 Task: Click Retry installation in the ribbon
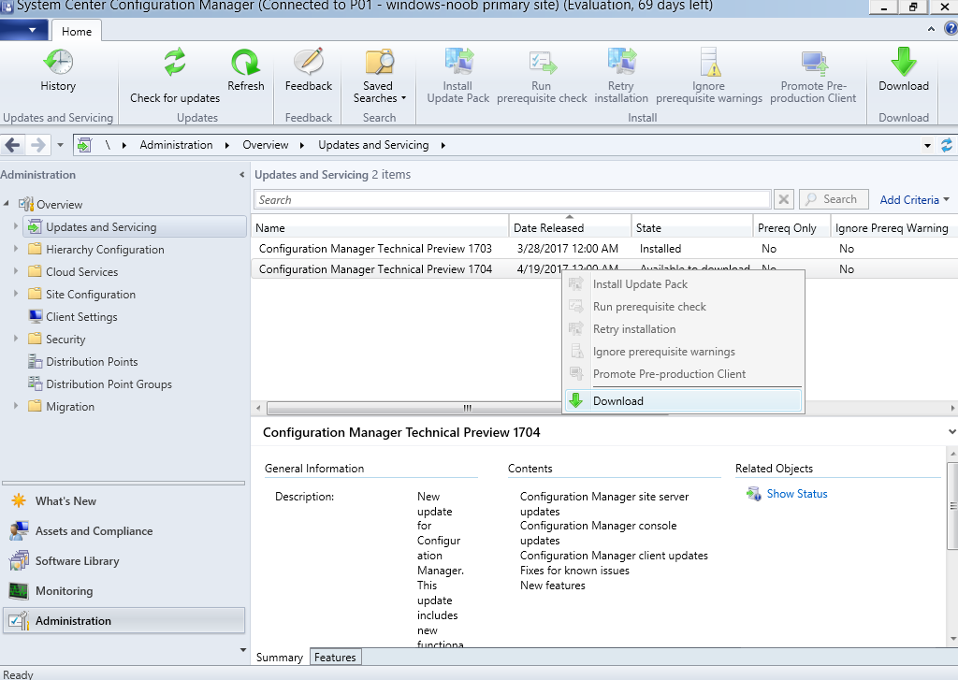click(x=621, y=76)
